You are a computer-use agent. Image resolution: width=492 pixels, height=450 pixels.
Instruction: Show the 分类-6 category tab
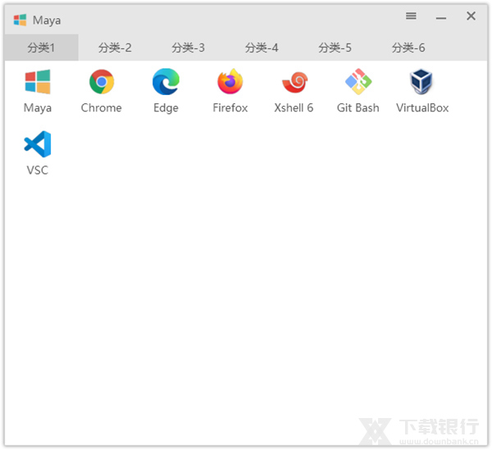408,48
